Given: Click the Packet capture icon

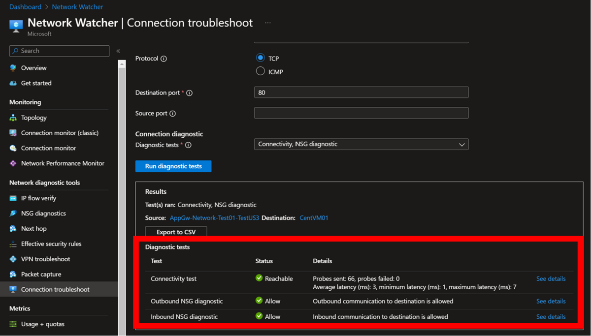Looking at the screenshot, I should [x=13, y=275].
